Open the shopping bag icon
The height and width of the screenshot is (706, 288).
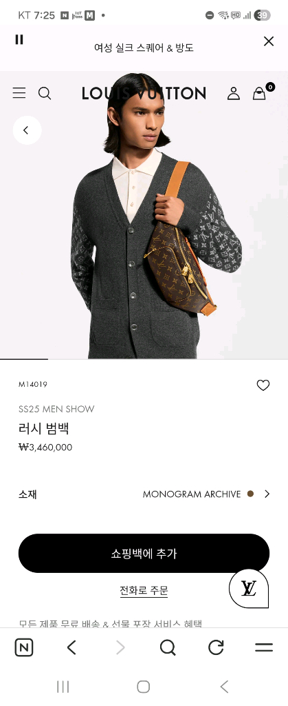(261, 92)
